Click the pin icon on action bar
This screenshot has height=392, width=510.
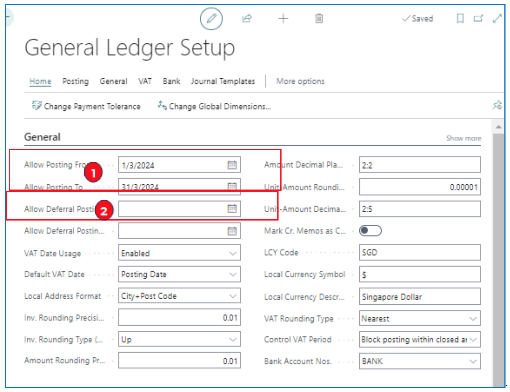[x=497, y=106]
